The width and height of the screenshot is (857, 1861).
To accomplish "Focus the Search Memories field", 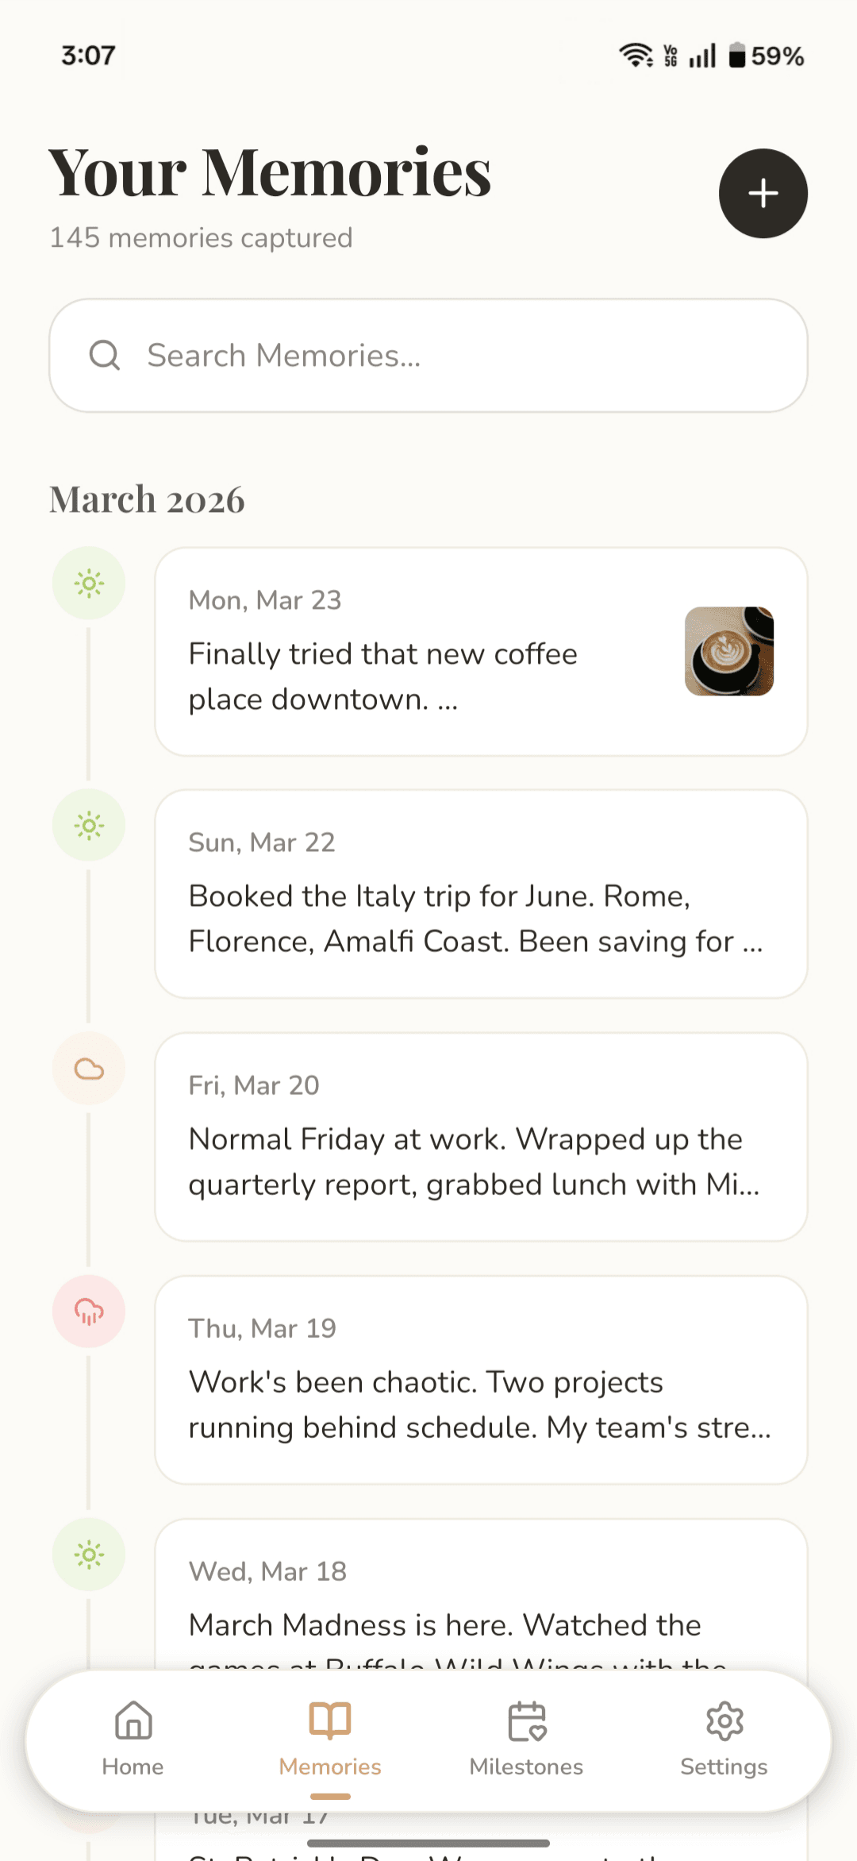I will [x=428, y=356].
